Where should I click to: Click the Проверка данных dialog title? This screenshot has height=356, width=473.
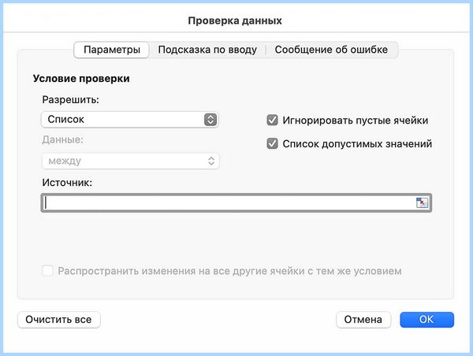(235, 20)
